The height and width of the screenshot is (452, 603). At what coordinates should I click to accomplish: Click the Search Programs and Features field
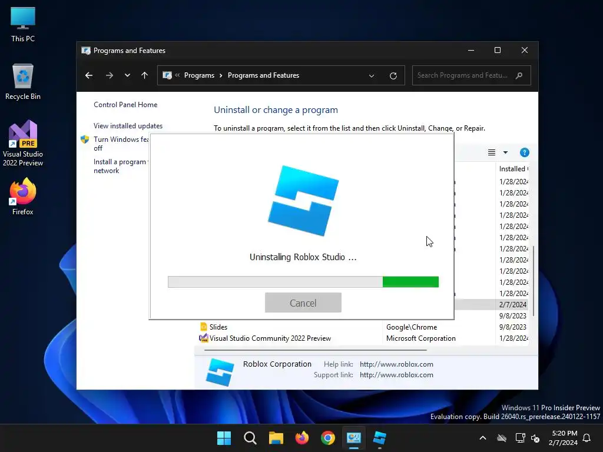pyautogui.click(x=472, y=75)
